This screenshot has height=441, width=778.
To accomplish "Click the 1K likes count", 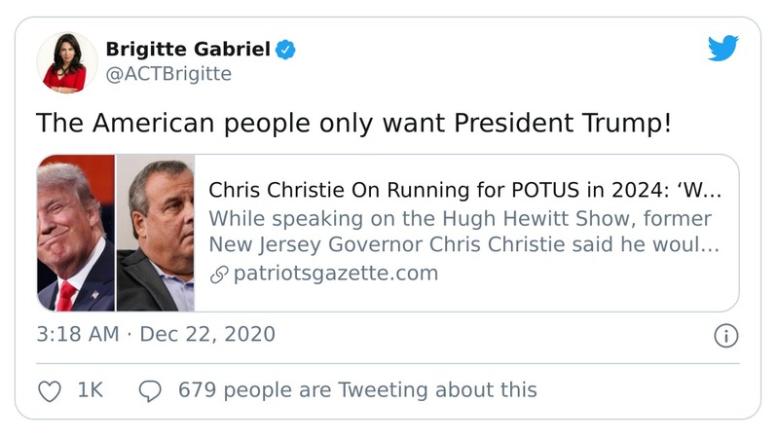I will tap(90, 390).
